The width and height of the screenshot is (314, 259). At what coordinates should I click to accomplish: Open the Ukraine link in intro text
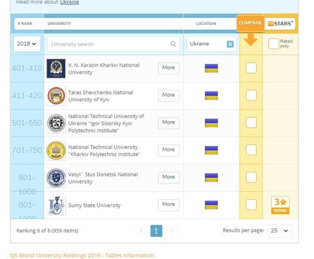click(69, 2)
